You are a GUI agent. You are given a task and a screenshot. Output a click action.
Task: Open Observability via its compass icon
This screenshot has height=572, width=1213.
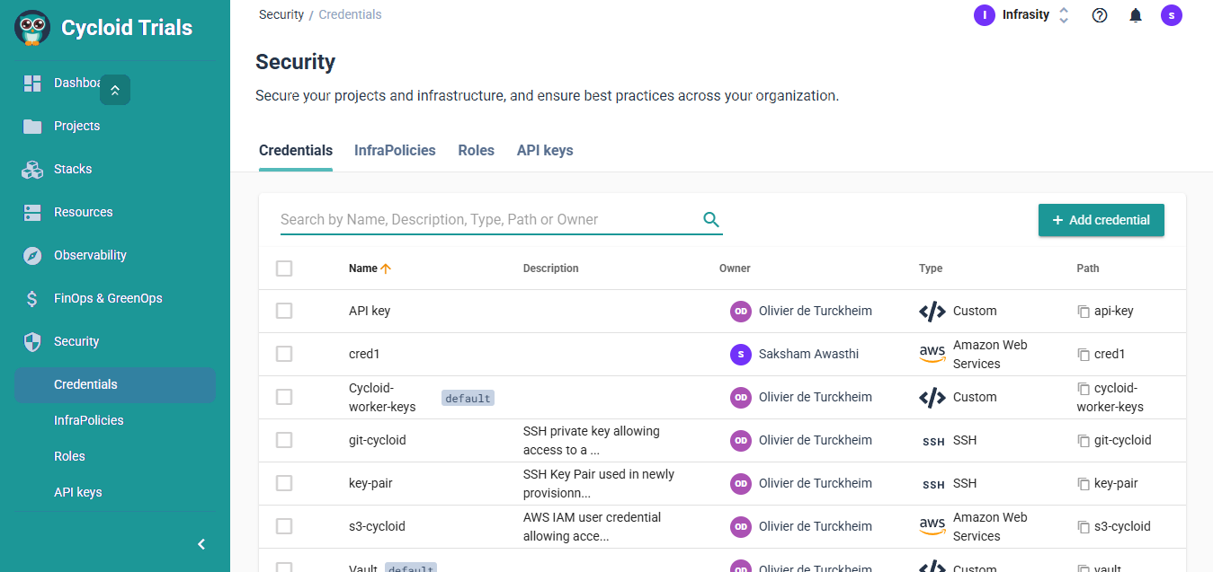(32, 256)
